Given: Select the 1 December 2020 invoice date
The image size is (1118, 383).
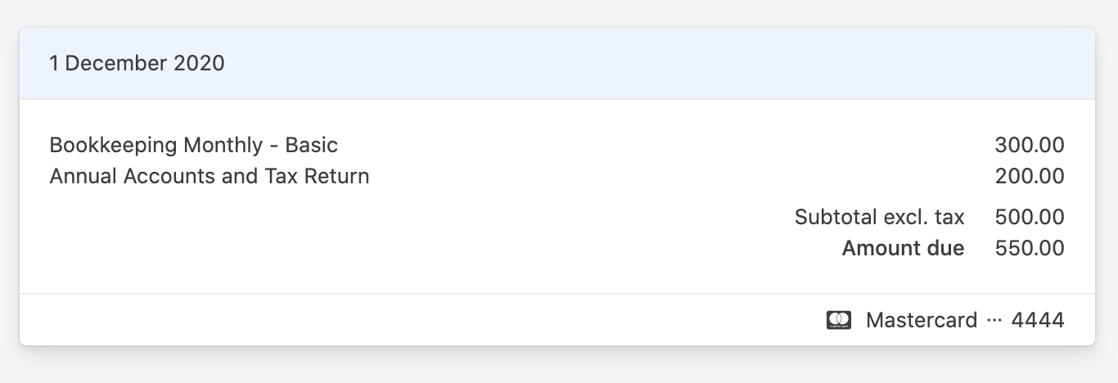Looking at the screenshot, I should point(137,63).
